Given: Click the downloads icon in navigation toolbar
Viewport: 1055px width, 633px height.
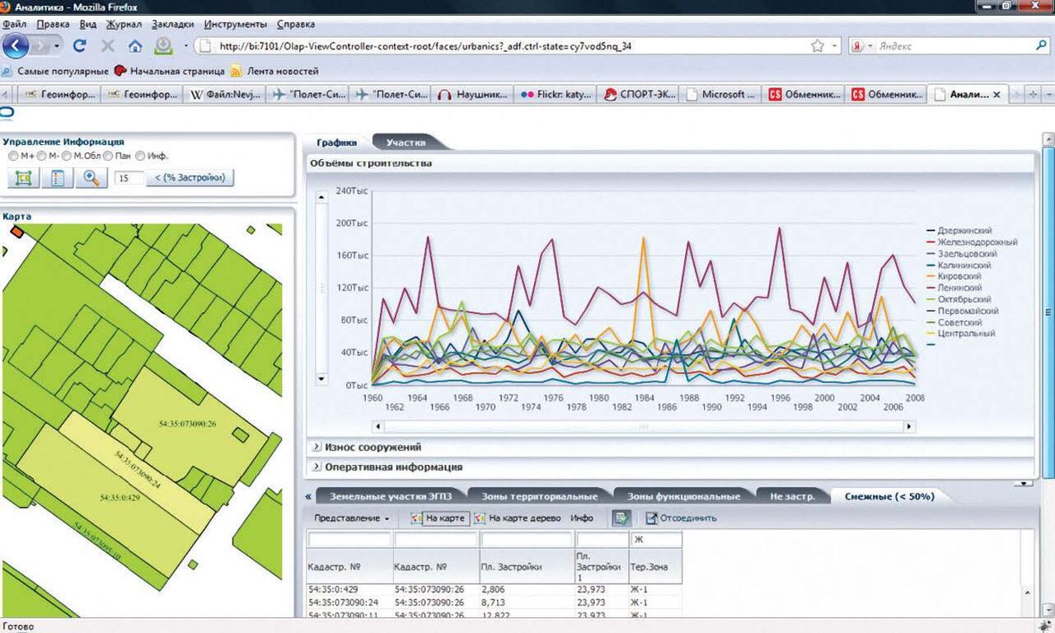Looking at the screenshot, I should [163, 46].
